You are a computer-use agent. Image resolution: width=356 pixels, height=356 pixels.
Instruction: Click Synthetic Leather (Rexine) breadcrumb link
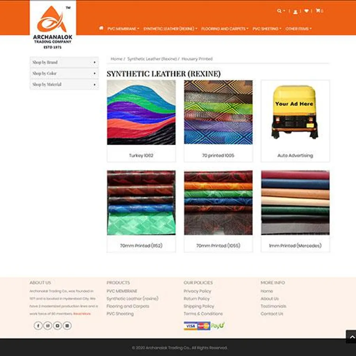click(x=152, y=59)
